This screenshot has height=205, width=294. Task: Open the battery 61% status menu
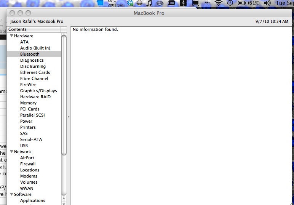(x=248, y=3)
